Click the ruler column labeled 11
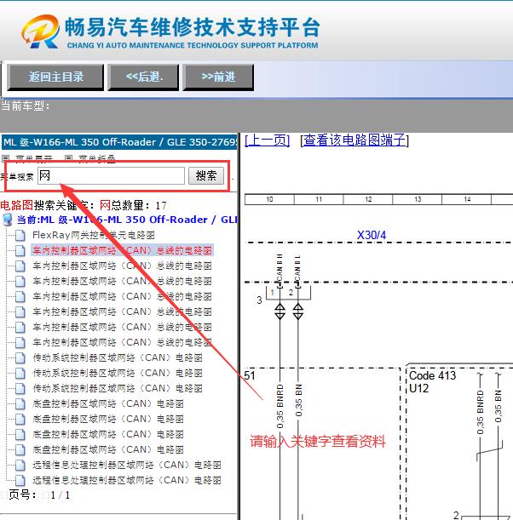Image resolution: width=513 pixels, height=520 pixels. [319, 199]
